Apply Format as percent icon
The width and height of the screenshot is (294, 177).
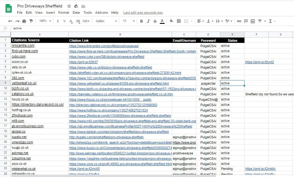pyautogui.click(x=64, y=21)
